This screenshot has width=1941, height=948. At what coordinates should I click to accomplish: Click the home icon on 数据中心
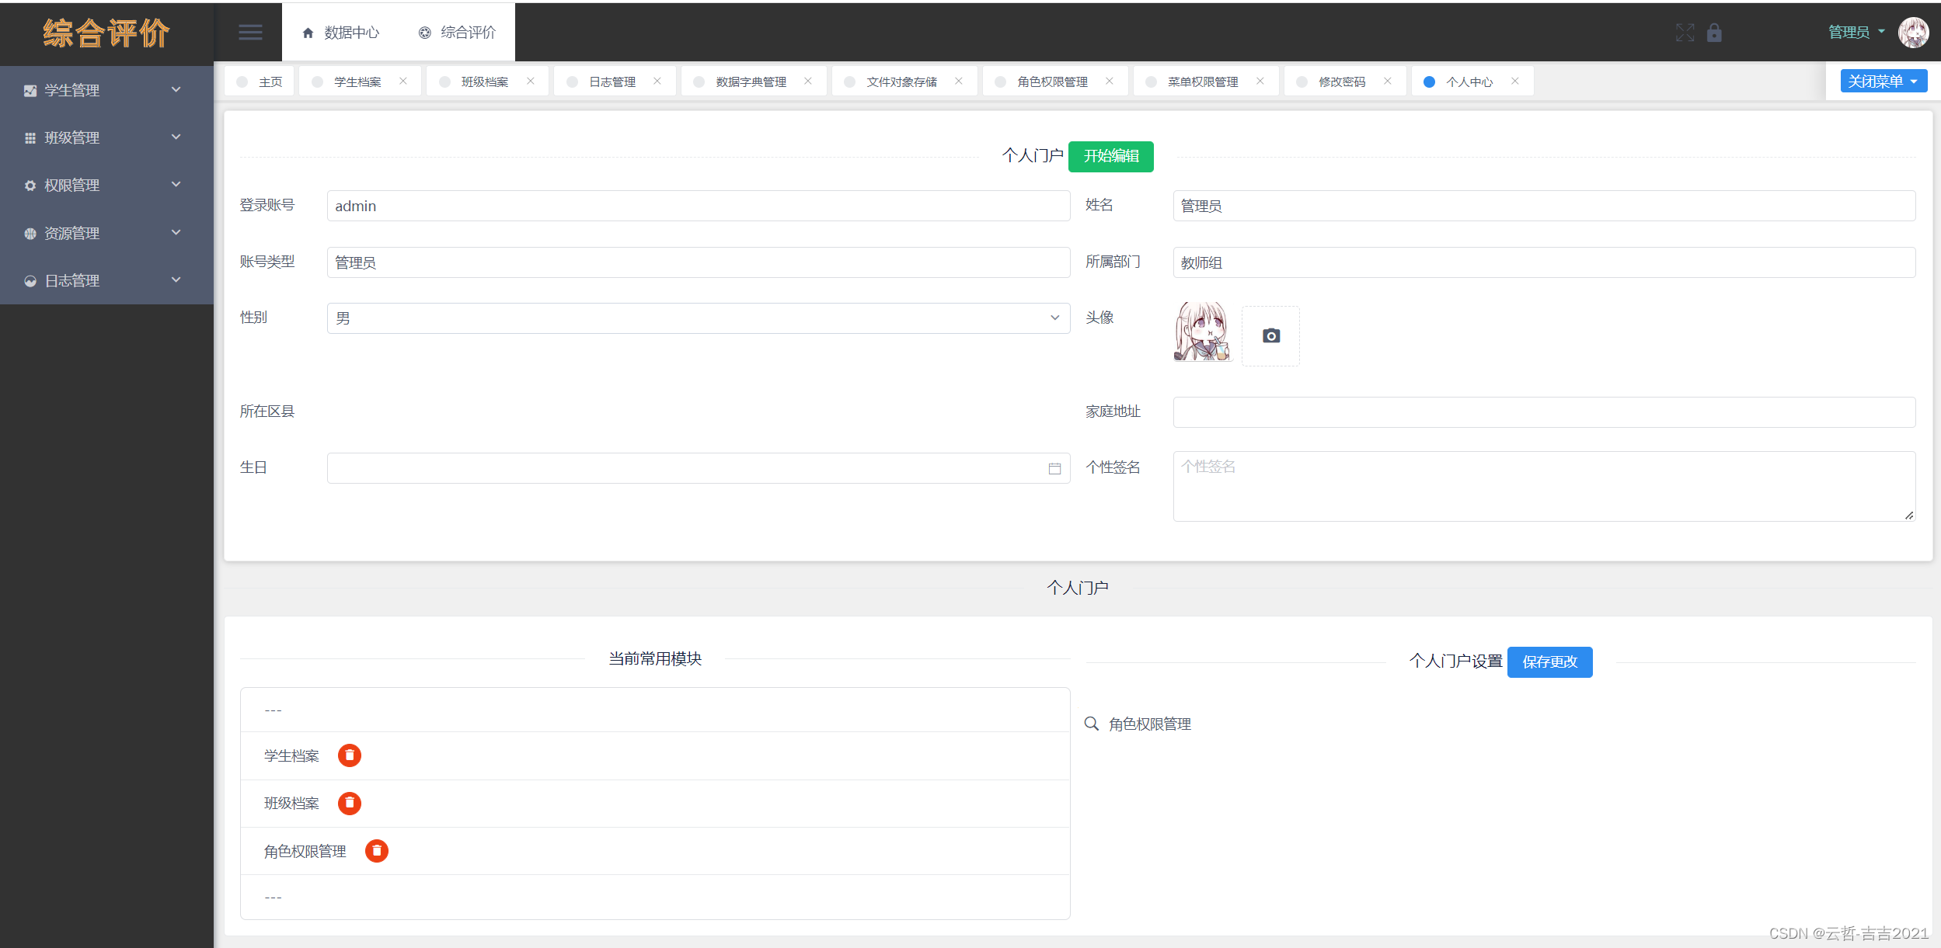307,32
